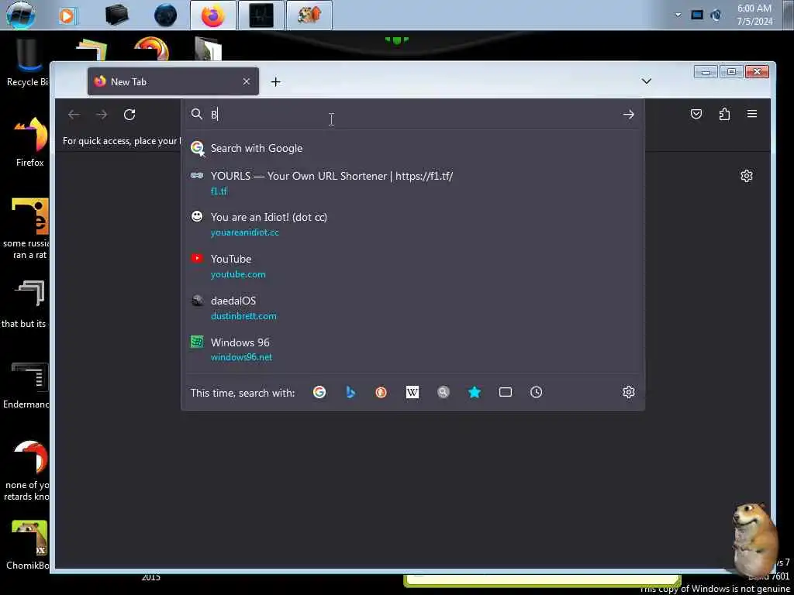
Task: Select the Endermanch desktop icon
Action: 27,385
